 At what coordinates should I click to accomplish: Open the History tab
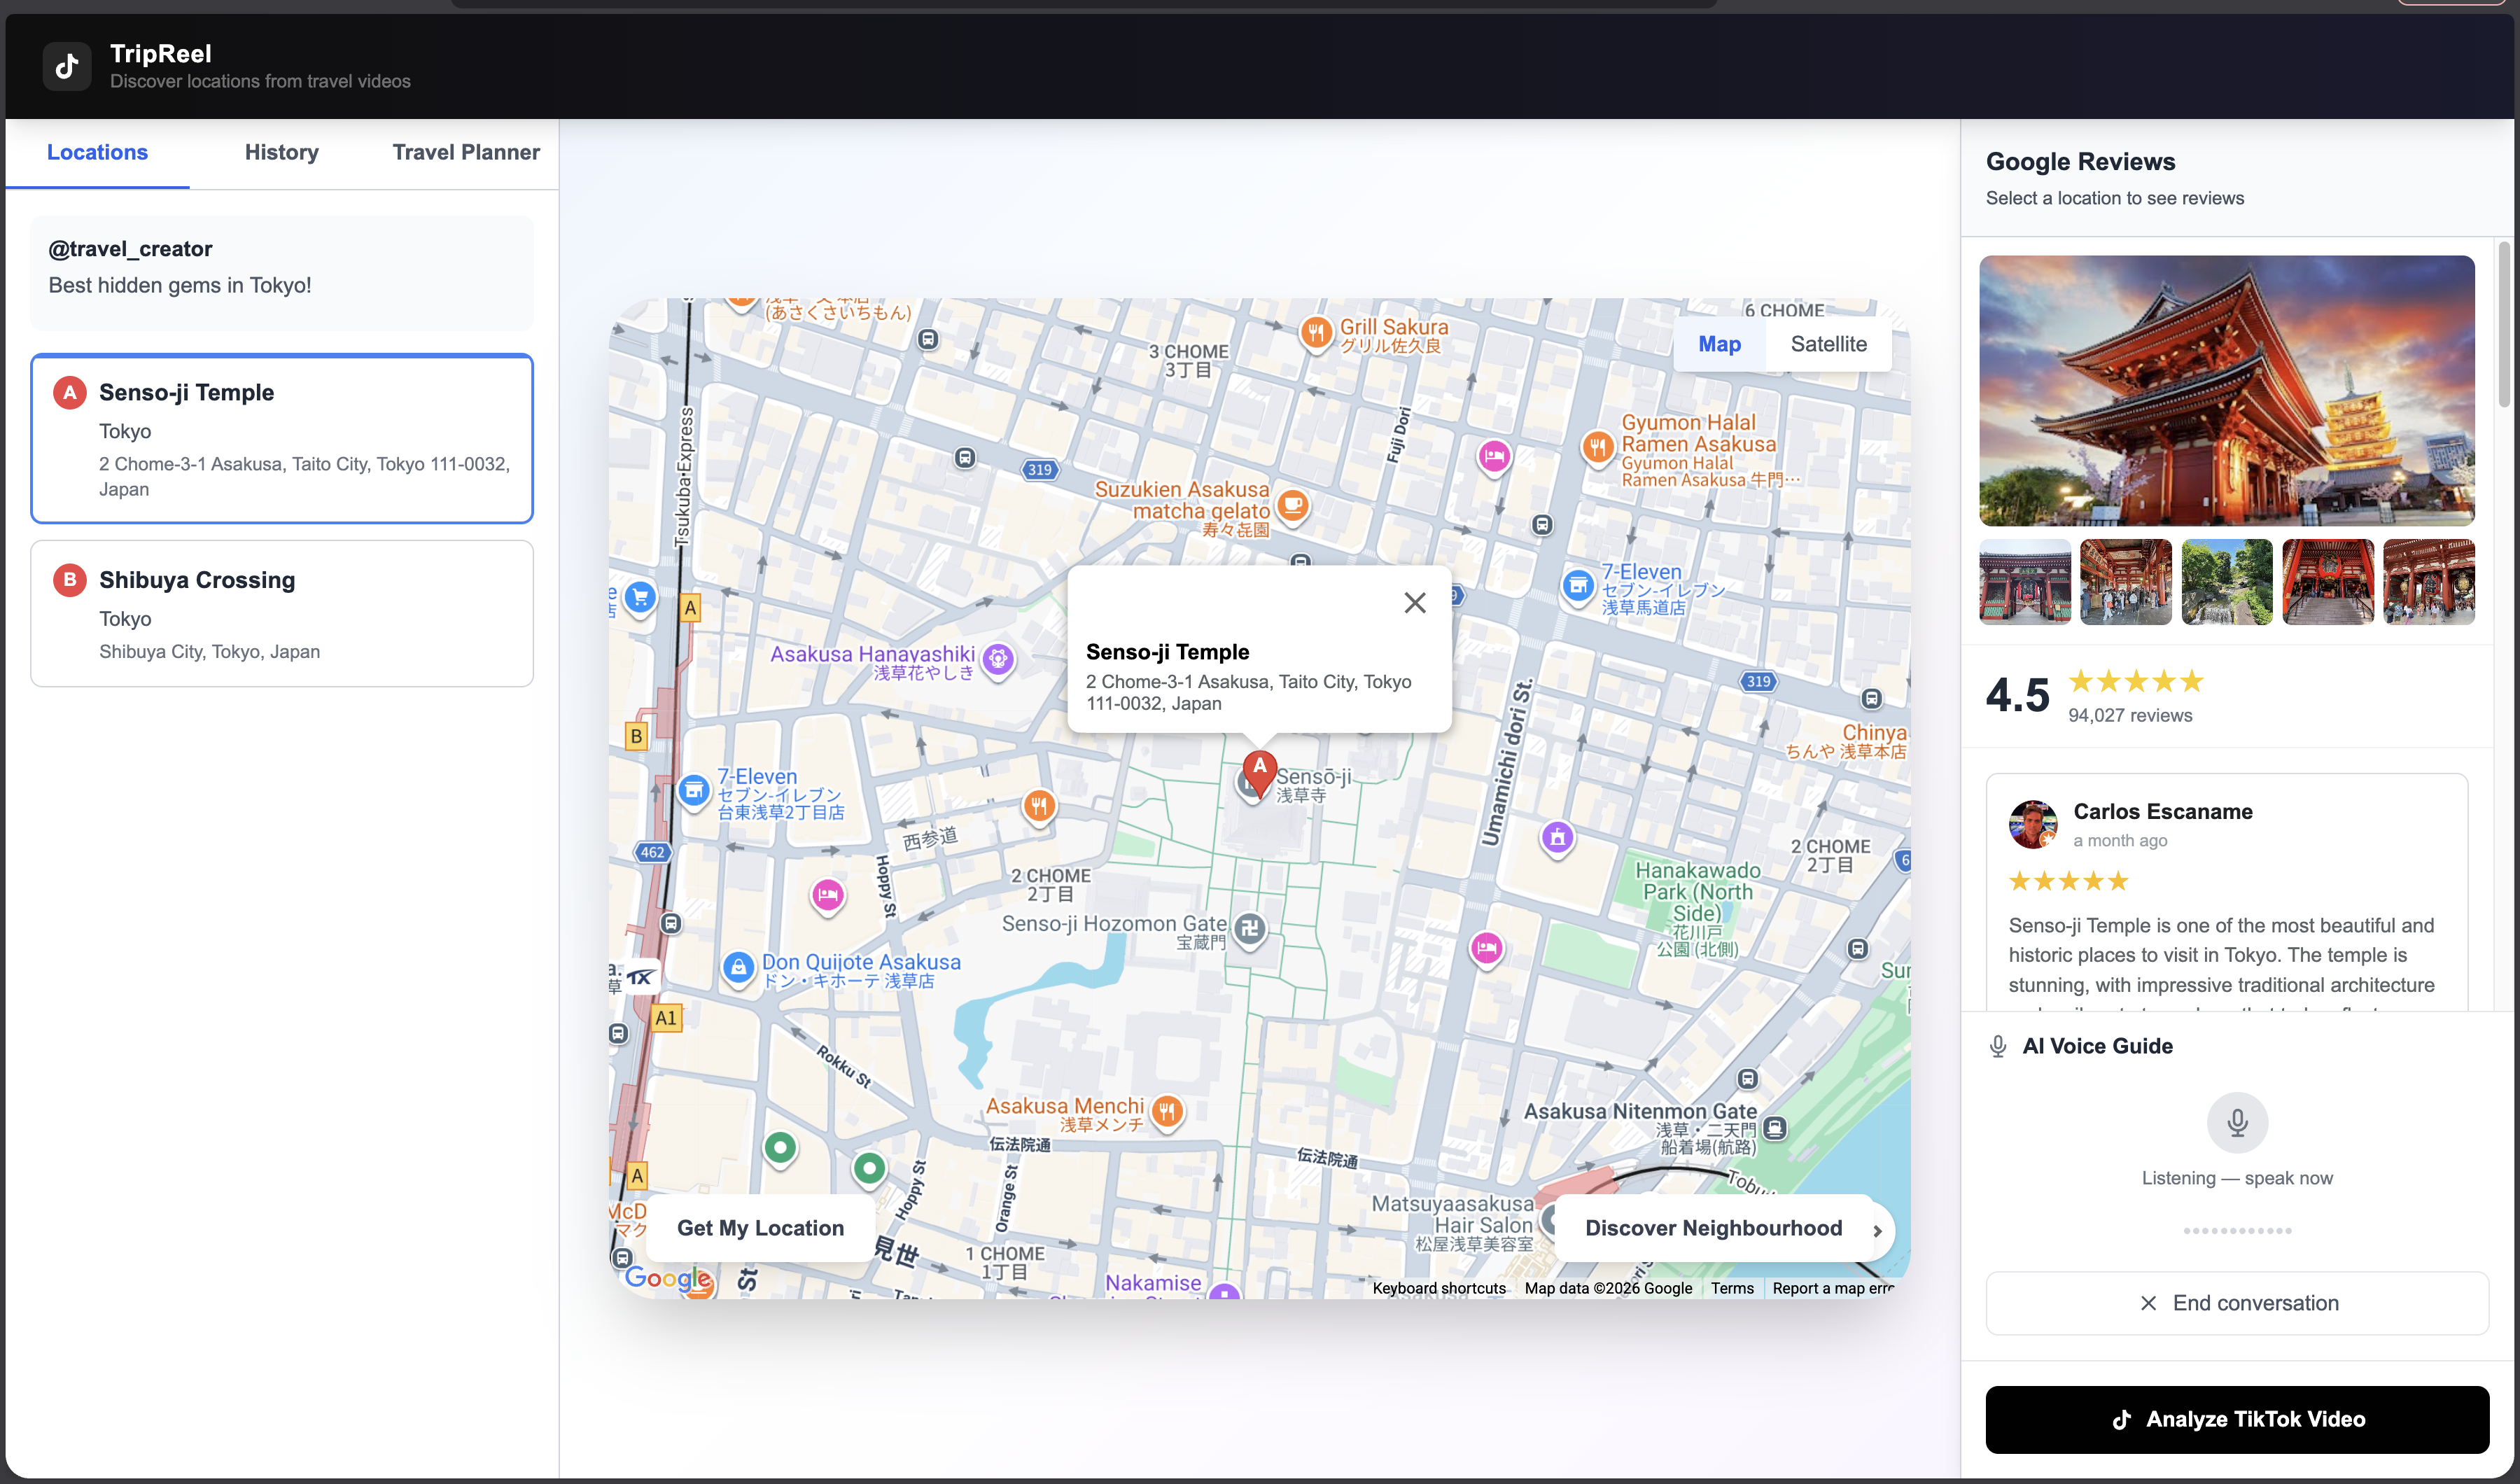281,152
